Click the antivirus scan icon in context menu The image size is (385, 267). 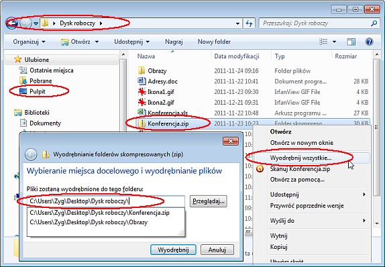(x=260, y=169)
